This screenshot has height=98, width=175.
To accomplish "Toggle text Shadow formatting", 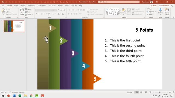I will [44, 14].
